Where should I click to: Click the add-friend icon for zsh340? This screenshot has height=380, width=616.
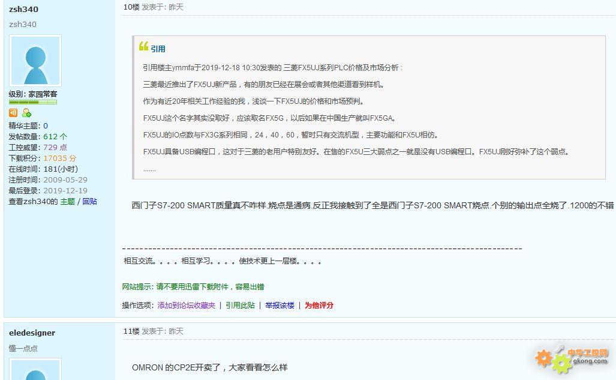point(27,113)
